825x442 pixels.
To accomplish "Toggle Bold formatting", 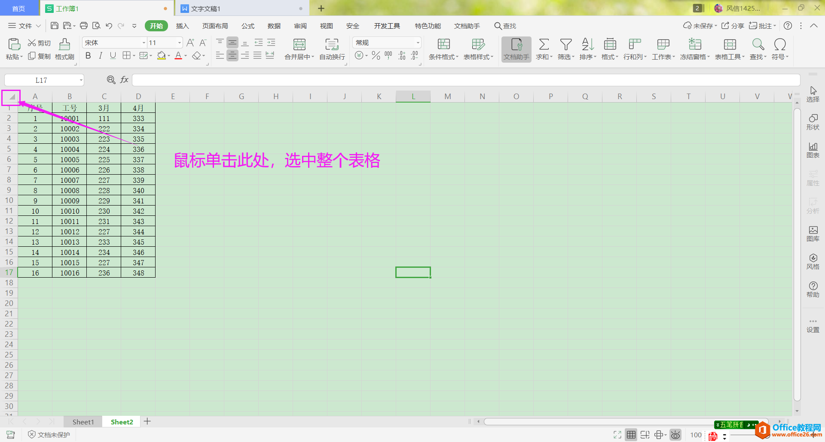I will (88, 55).
